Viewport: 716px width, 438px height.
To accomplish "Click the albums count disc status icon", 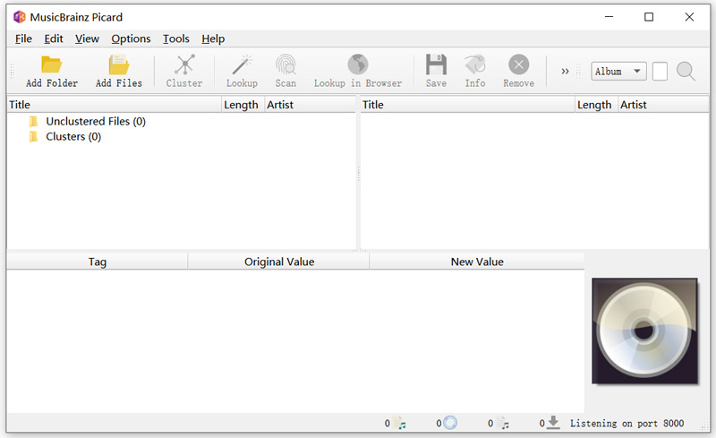I will (x=450, y=423).
